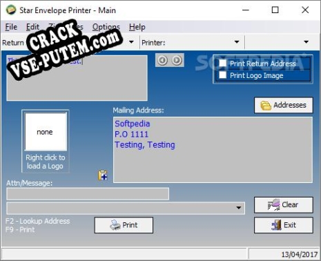321x261 pixels.
Task: Open the rightmost toolbar dropdown
Action: point(306,42)
